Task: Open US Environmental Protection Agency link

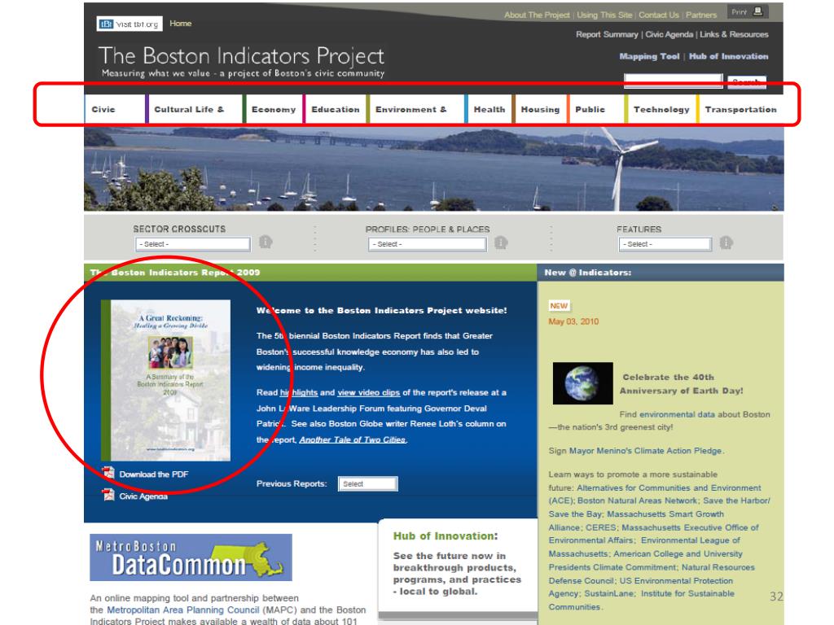Action: point(641,587)
